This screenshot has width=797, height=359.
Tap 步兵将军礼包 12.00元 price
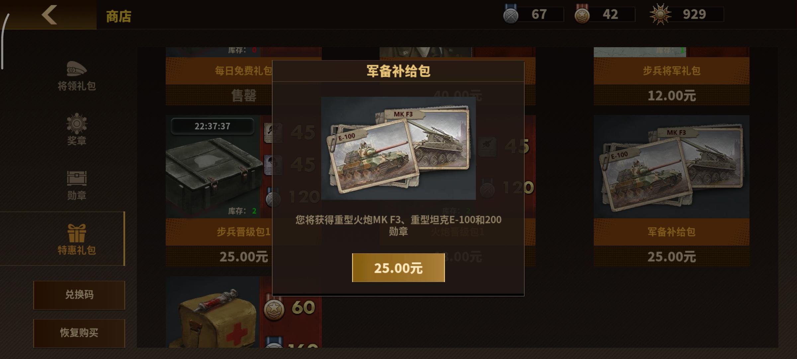click(x=671, y=96)
